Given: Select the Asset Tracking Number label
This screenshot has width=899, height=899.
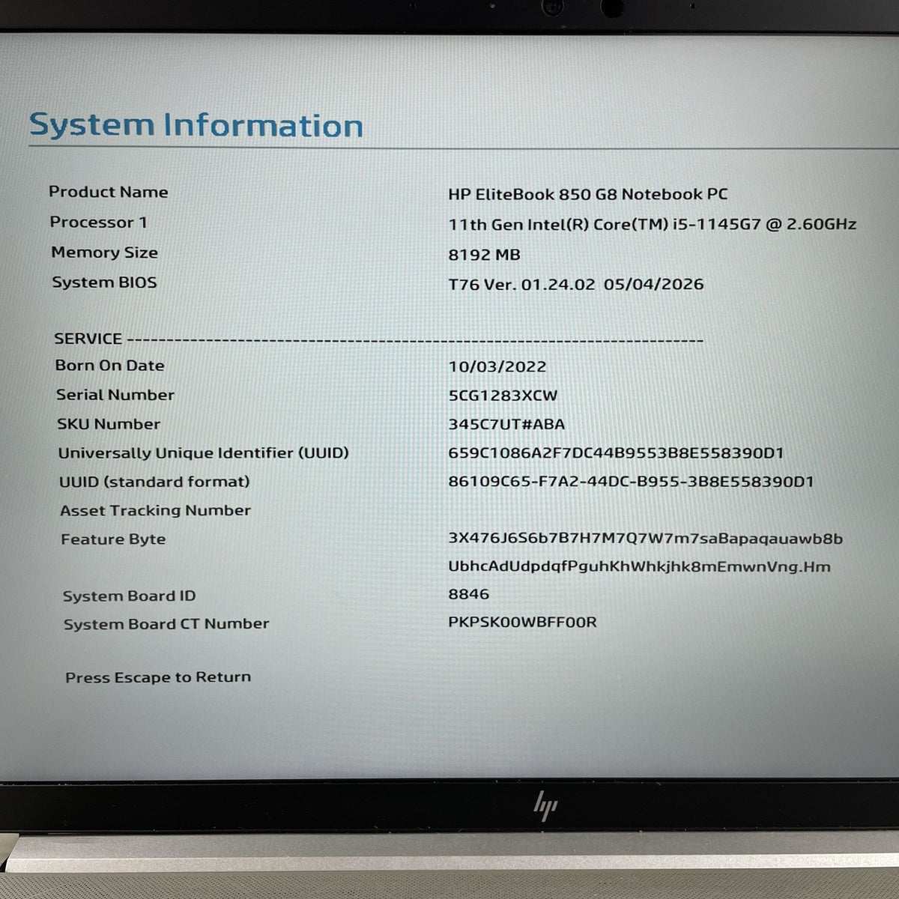Looking at the screenshot, I should coord(155,510).
